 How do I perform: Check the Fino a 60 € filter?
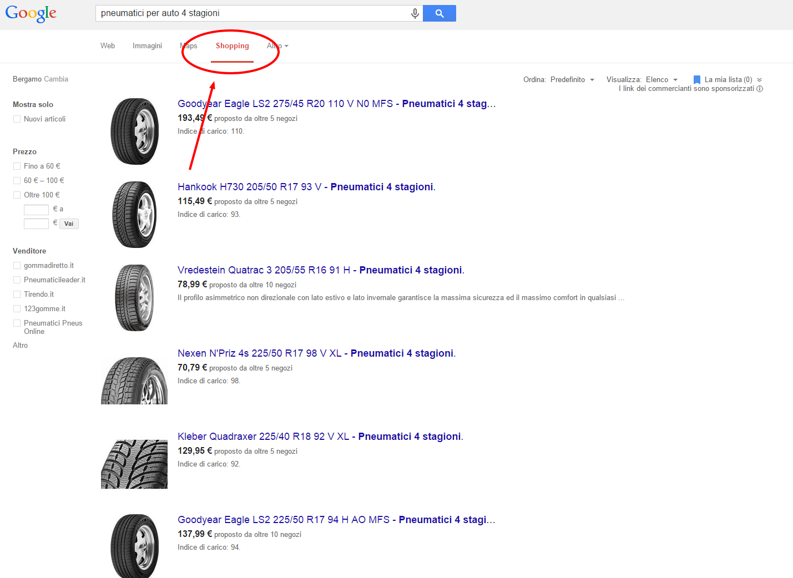[17, 166]
